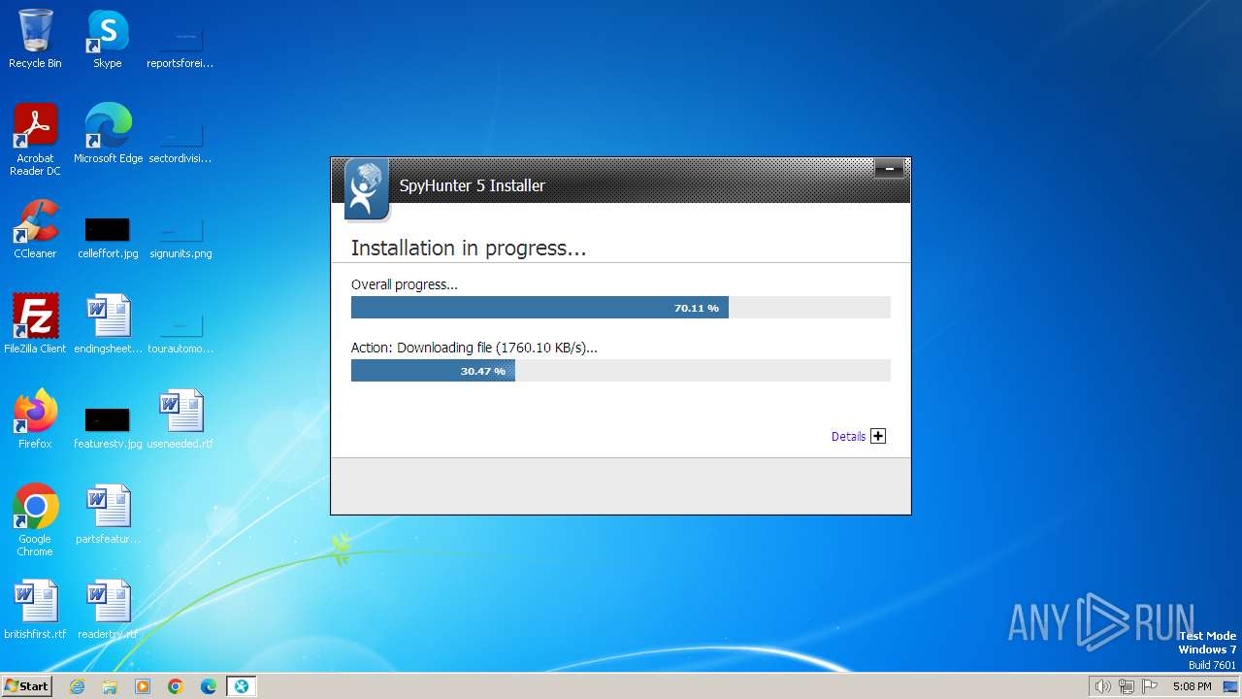Screen dimensions: 1242x699
Task: Minimize the SpyHunter 5 Installer window
Action: 889,169
